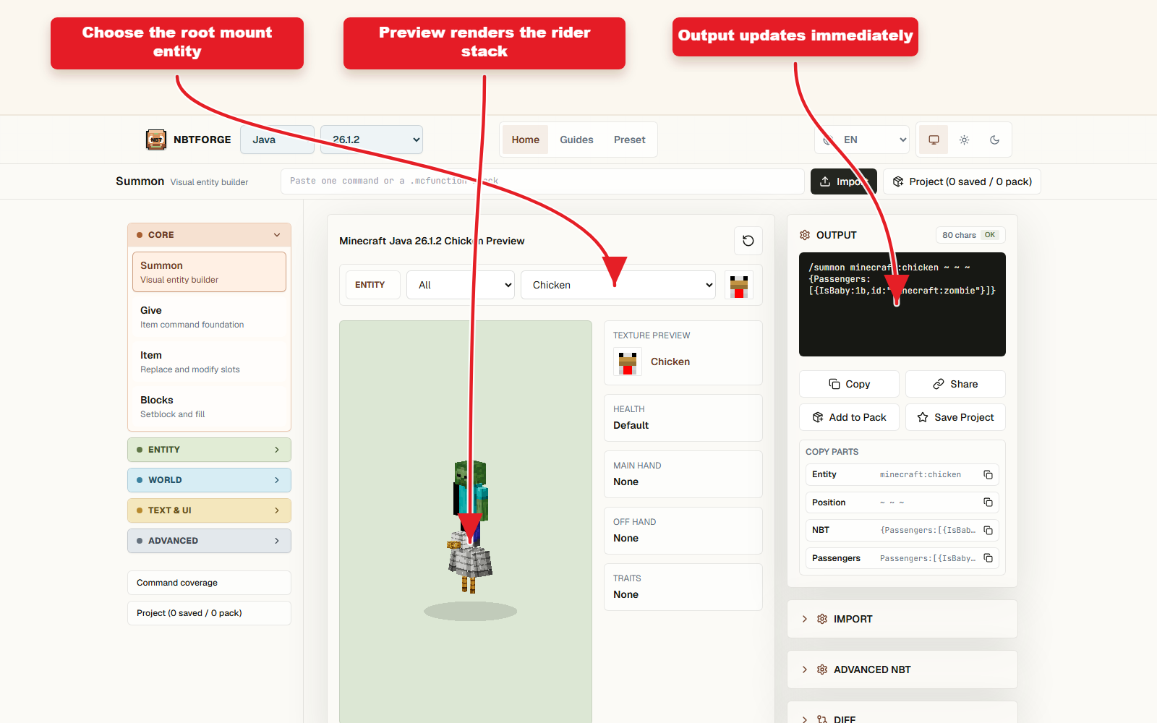The image size is (1157, 723).
Task: Switch to system display theme
Action: pos(934,140)
